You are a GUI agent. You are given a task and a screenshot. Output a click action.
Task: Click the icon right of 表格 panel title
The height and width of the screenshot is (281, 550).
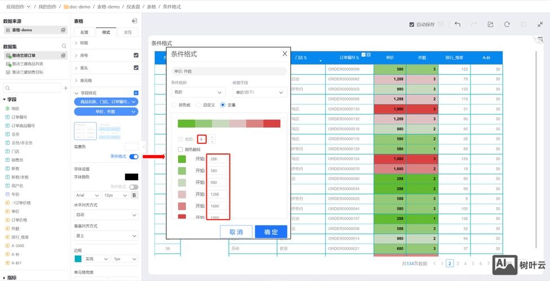tap(134, 21)
